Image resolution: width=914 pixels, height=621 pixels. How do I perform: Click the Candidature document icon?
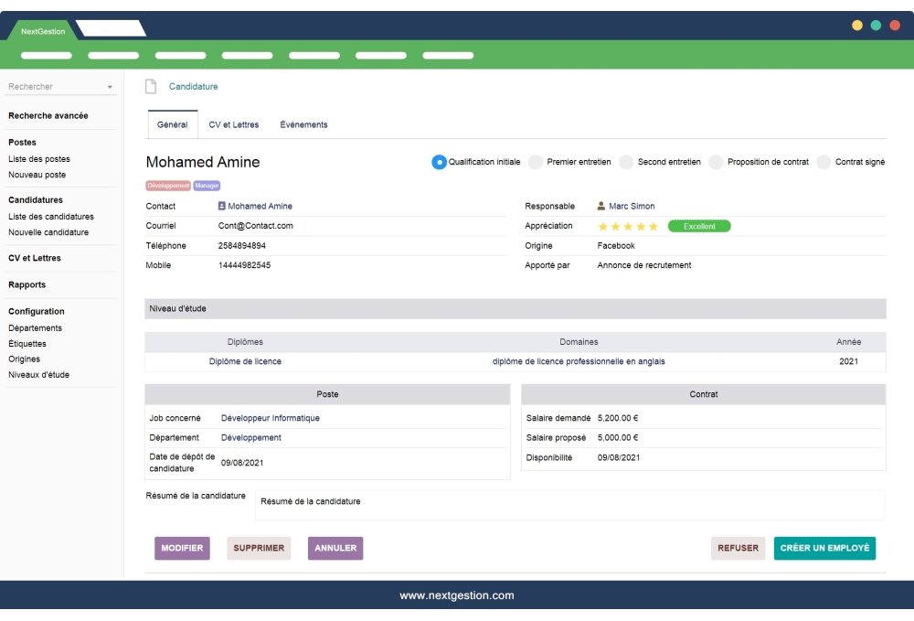click(149, 85)
